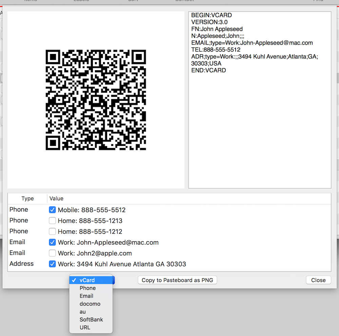Click inside the vCard text preview area
This screenshot has height=336, width=339.
[x=260, y=100]
